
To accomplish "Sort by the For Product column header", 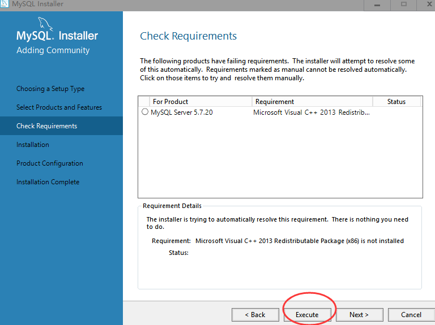I will [x=201, y=102].
